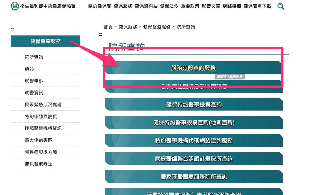Select 健保醫療服務 sidebar header
Image resolution: width=312 pixels, height=195 pixels.
(x=45, y=41)
